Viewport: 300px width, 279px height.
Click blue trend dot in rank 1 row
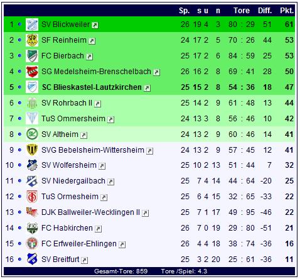pyautogui.click(x=19, y=25)
